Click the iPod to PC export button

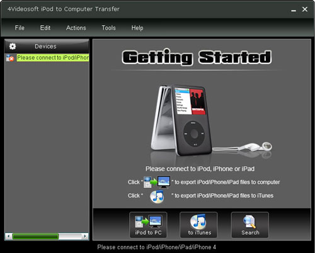148,225
